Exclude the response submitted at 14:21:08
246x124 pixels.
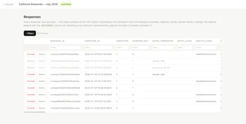click(31, 81)
